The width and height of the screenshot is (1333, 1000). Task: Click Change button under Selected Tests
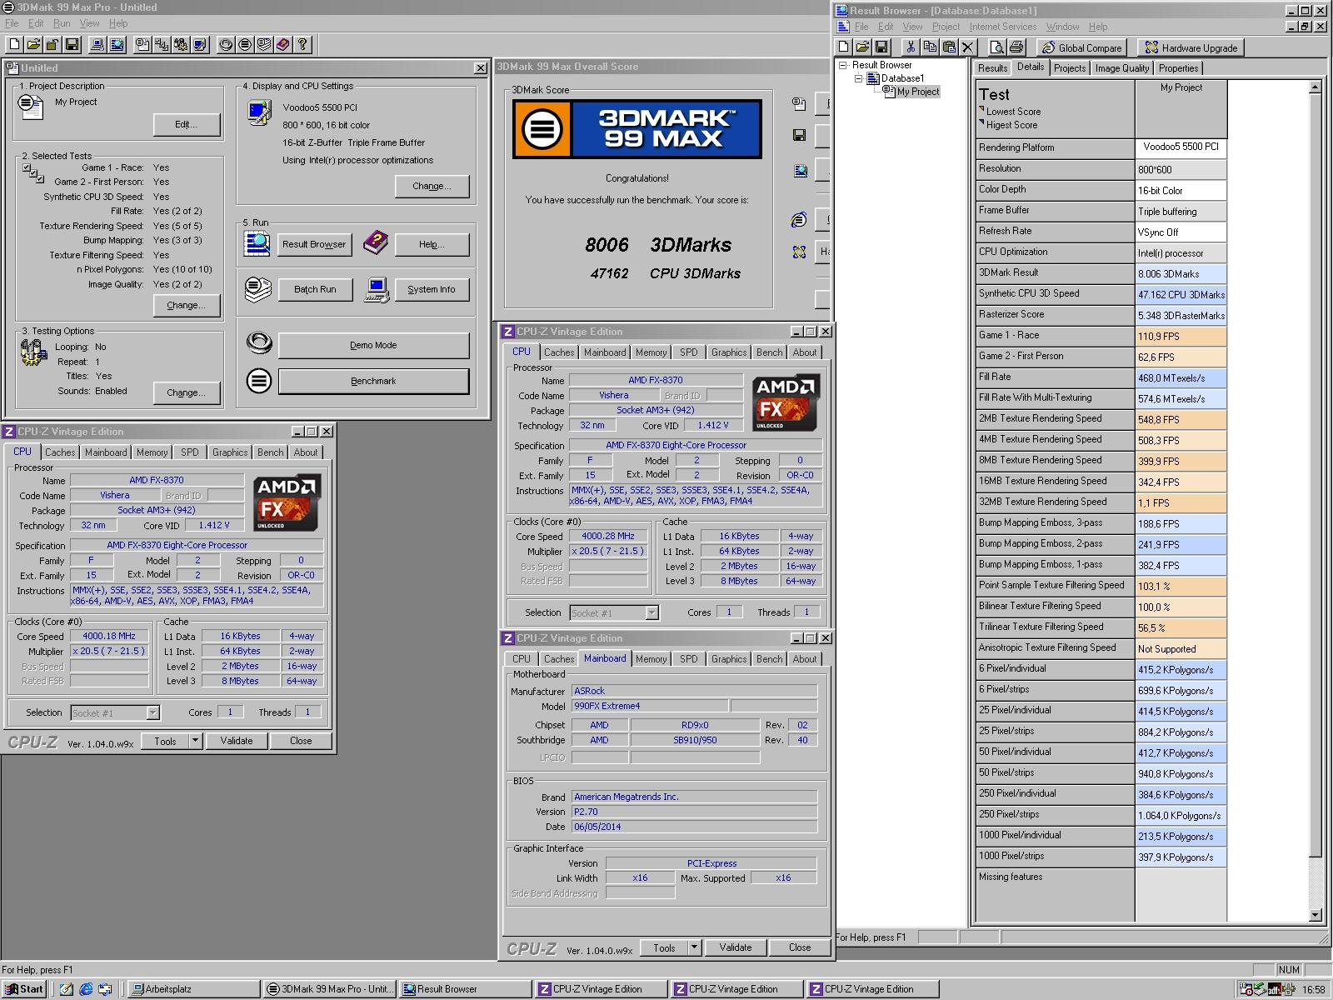(187, 305)
